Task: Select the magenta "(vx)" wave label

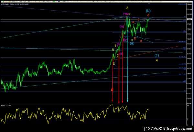Action: click(x=126, y=14)
